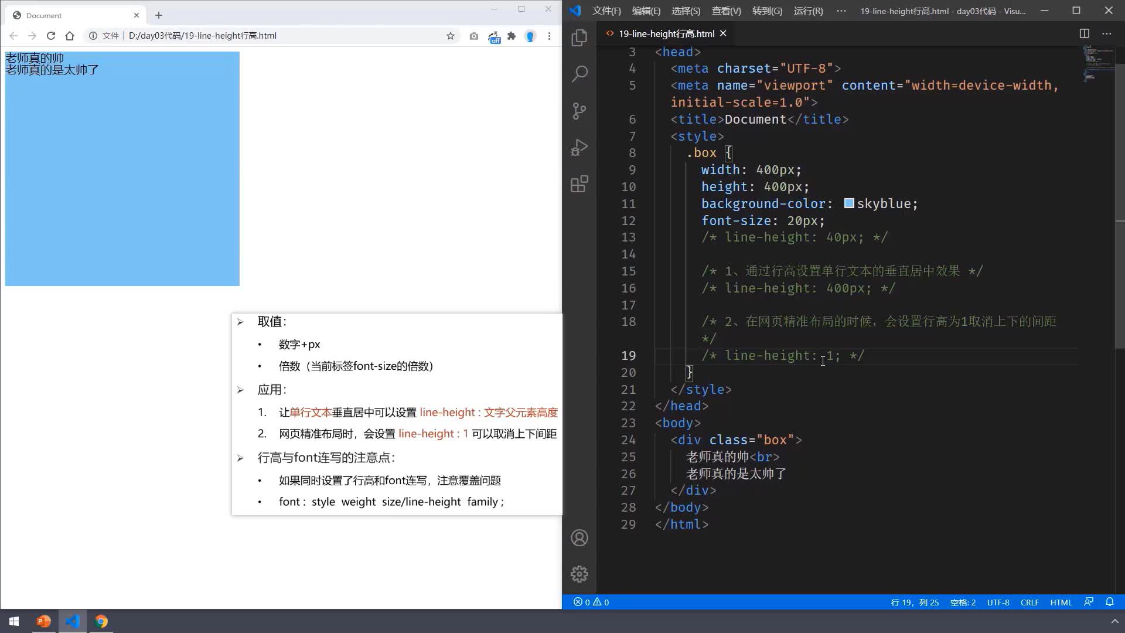Change line endings via CRLF status item
This screenshot has height=633, width=1125.
click(x=1029, y=602)
